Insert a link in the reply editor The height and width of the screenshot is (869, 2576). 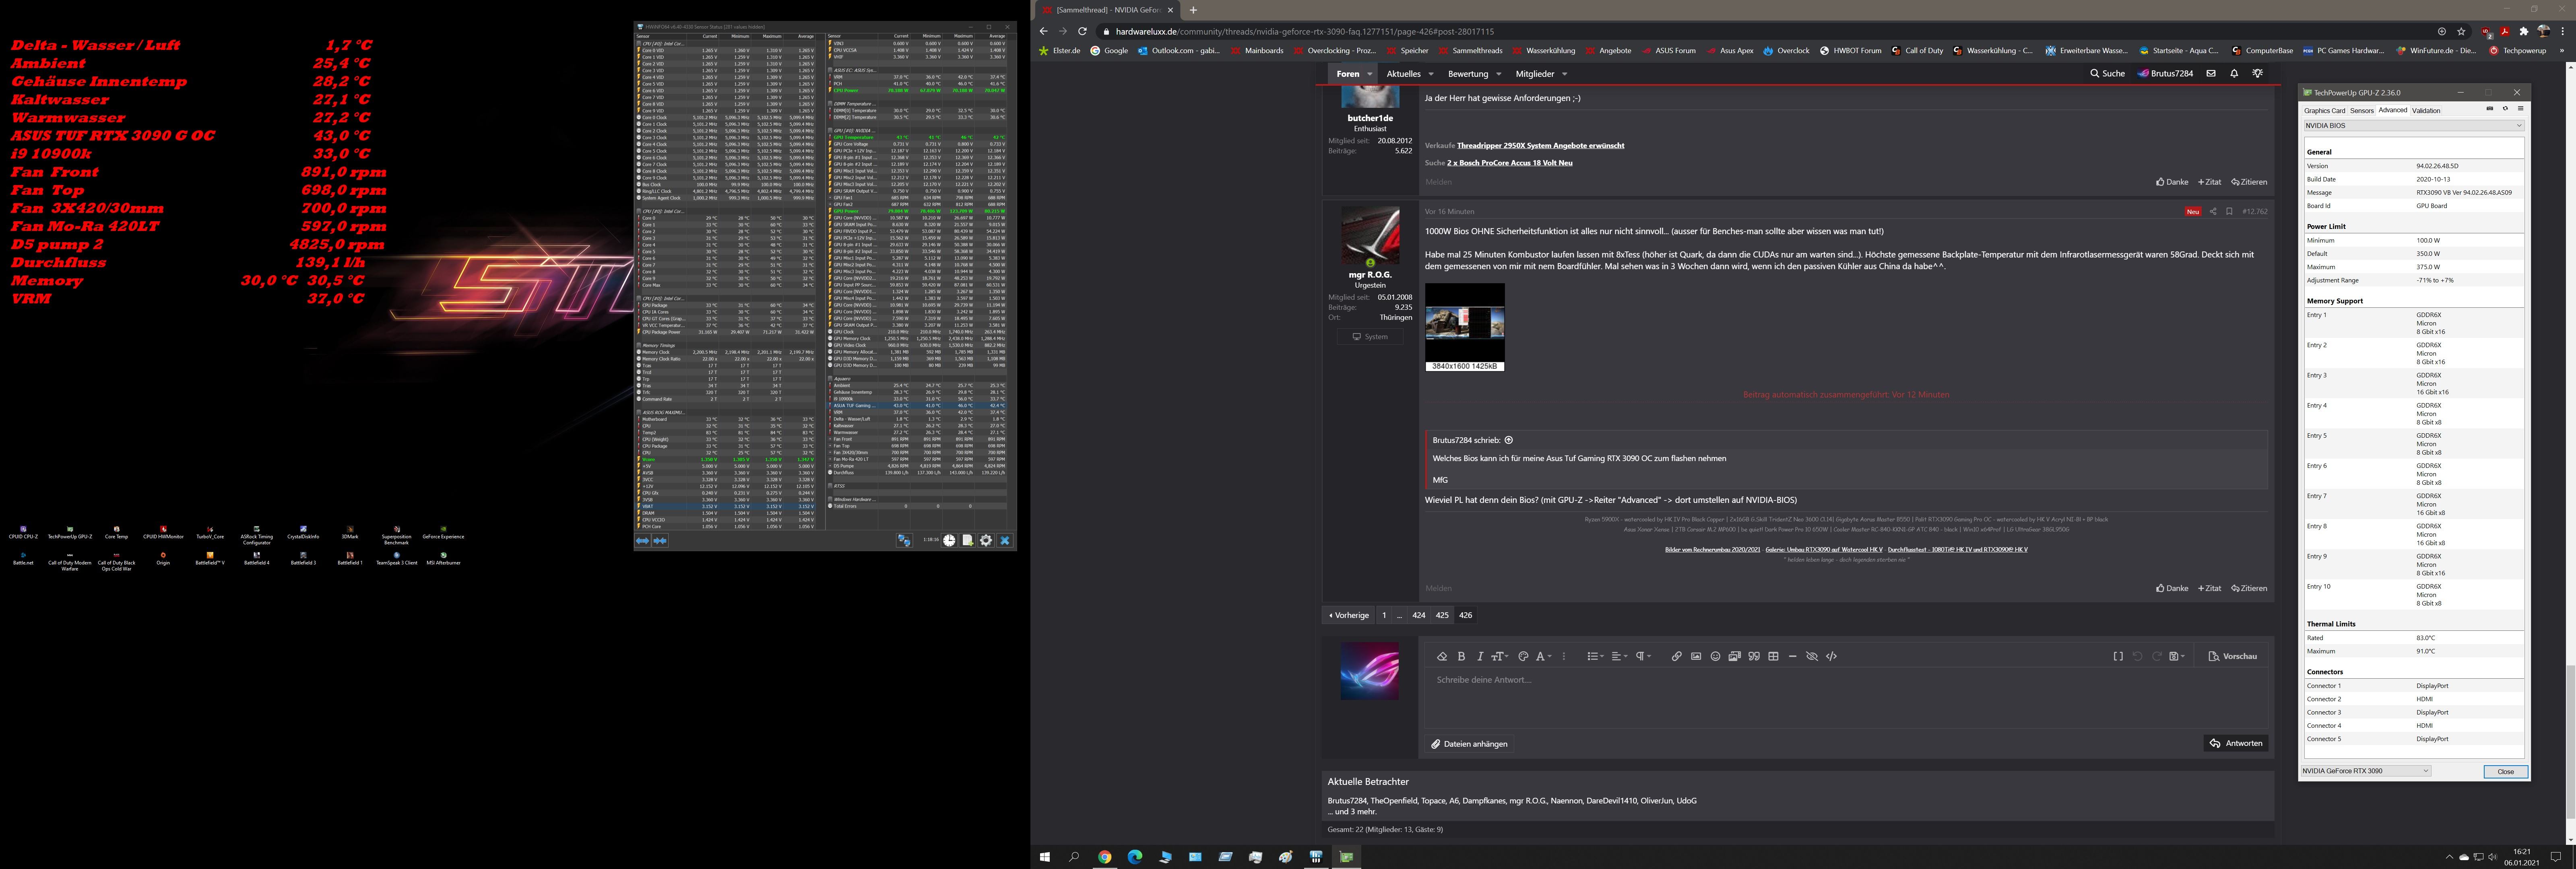click(1676, 657)
